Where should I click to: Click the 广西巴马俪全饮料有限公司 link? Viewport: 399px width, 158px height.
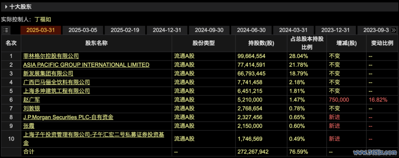click(57, 82)
